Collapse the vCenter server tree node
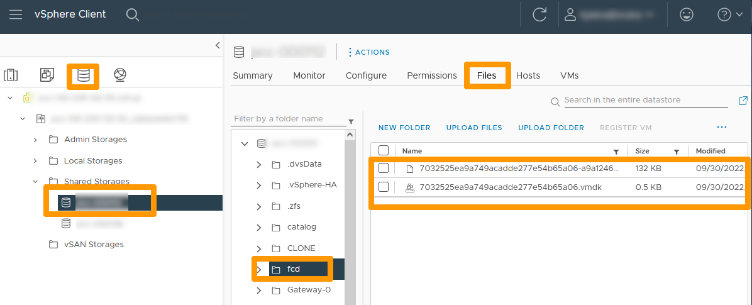752x305 pixels. pos(10,98)
